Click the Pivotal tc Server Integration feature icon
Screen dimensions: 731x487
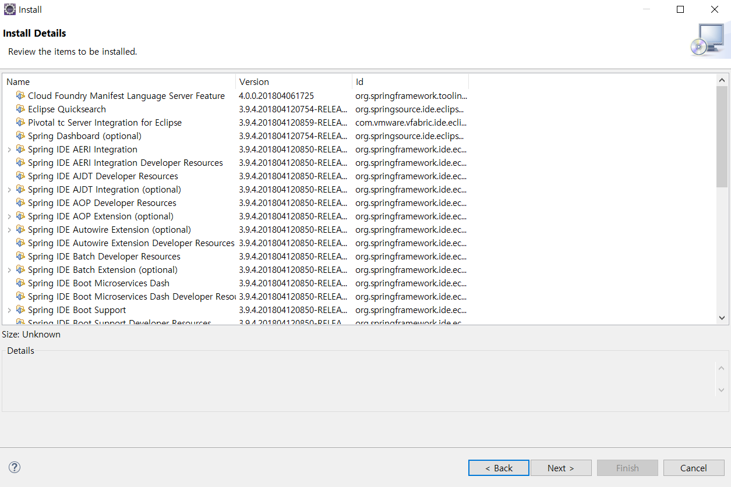click(x=20, y=122)
